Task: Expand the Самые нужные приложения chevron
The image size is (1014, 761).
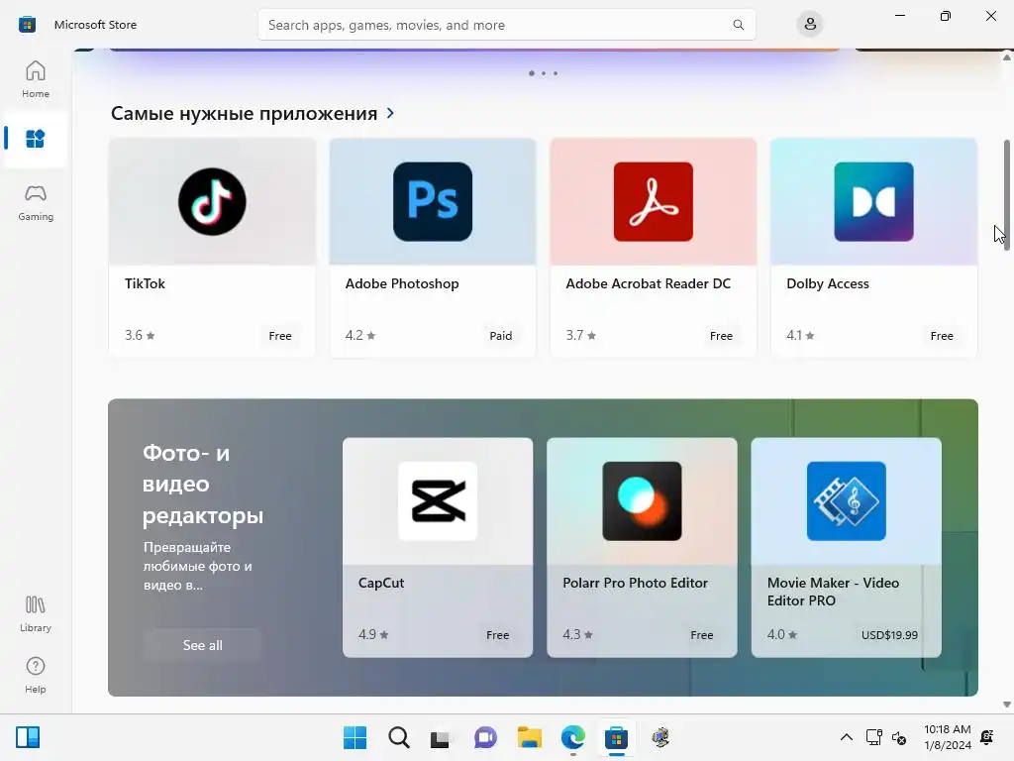Action: (x=390, y=113)
